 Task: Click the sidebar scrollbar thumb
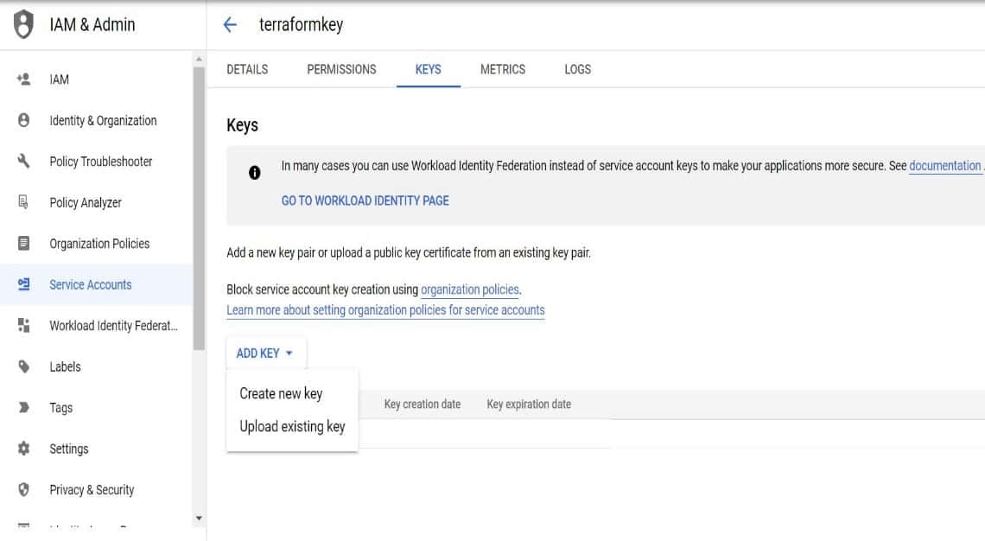pyautogui.click(x=199, y=207)
